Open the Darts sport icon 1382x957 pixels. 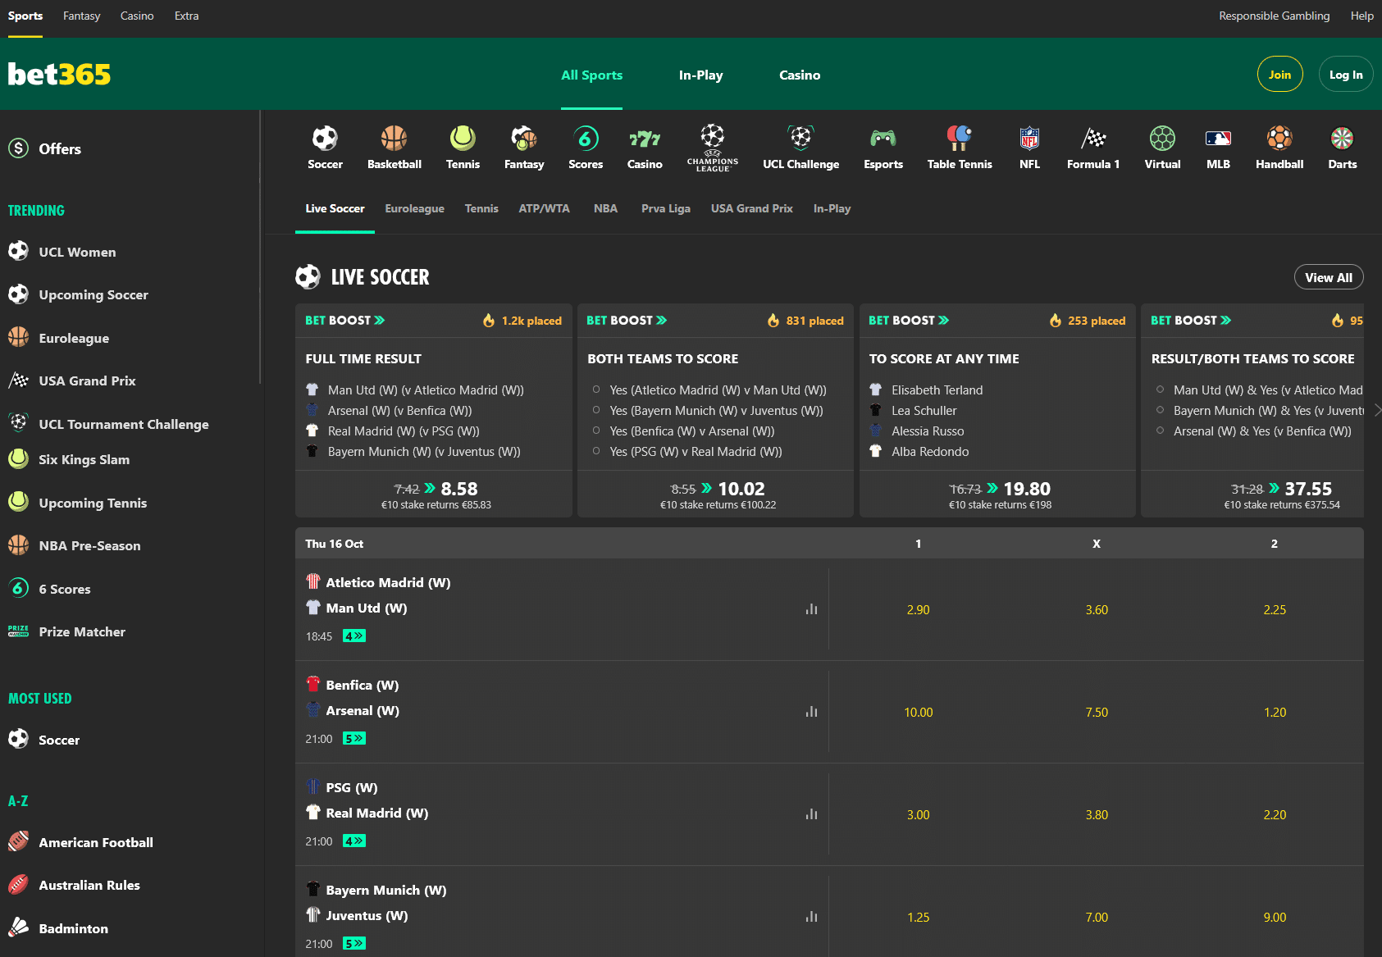pyautogui.click(x=1342, y=139)
